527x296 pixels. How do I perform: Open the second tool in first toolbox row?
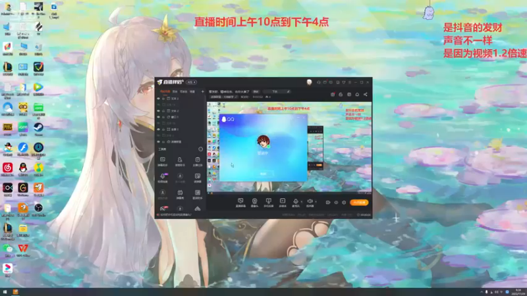point(180,161)
